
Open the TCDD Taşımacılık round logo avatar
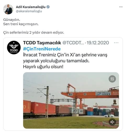point(14,47)
